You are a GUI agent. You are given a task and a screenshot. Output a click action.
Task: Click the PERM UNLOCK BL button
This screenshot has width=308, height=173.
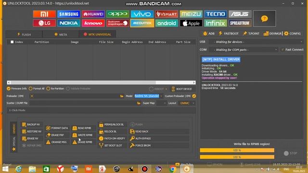coord(112,124)
